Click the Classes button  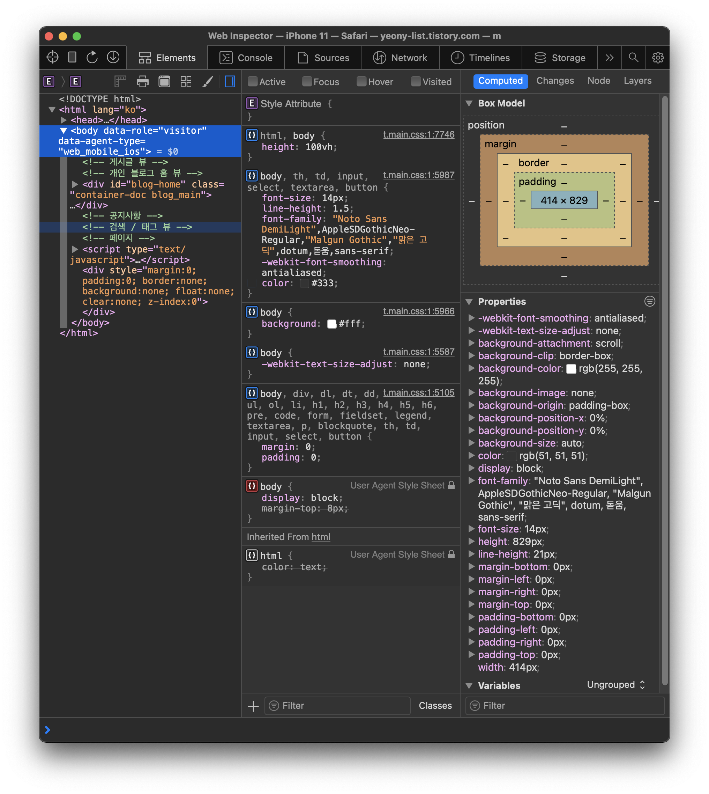click(x=435, y=706)
